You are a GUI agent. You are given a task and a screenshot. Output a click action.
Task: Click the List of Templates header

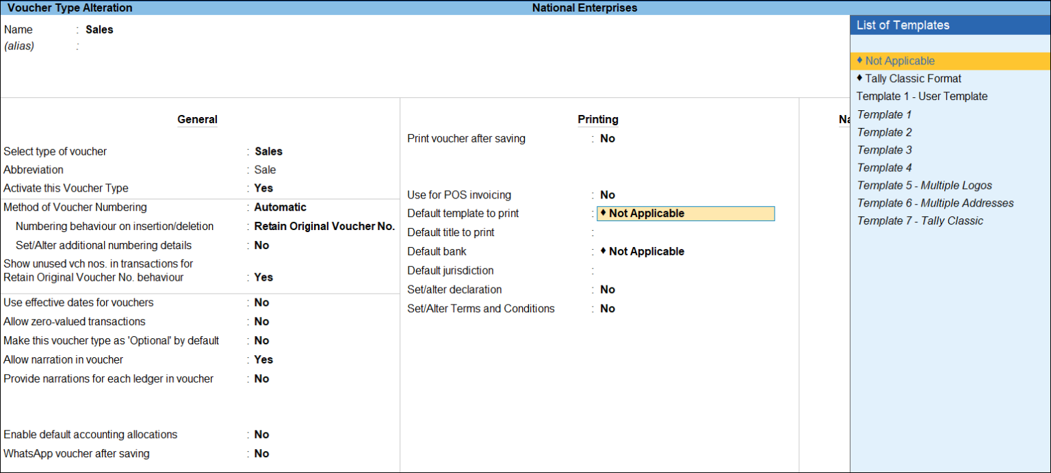950,25
